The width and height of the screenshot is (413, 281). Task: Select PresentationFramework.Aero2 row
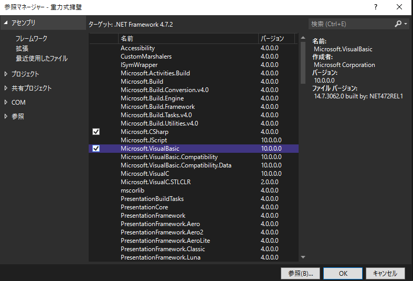point(194,232)
